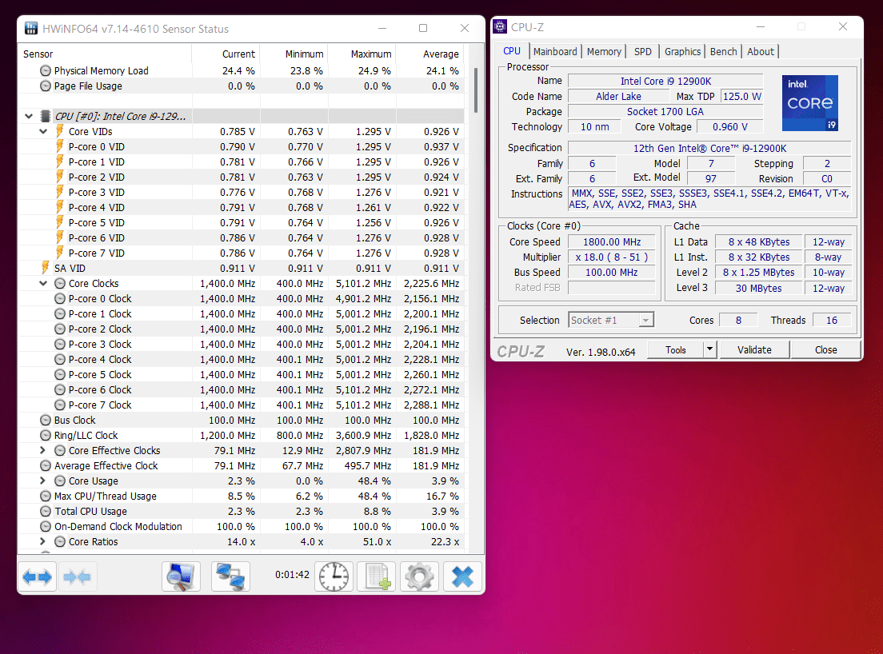
Task: Click the Sensor column header in HWiNFO
Action: (105, 54)
